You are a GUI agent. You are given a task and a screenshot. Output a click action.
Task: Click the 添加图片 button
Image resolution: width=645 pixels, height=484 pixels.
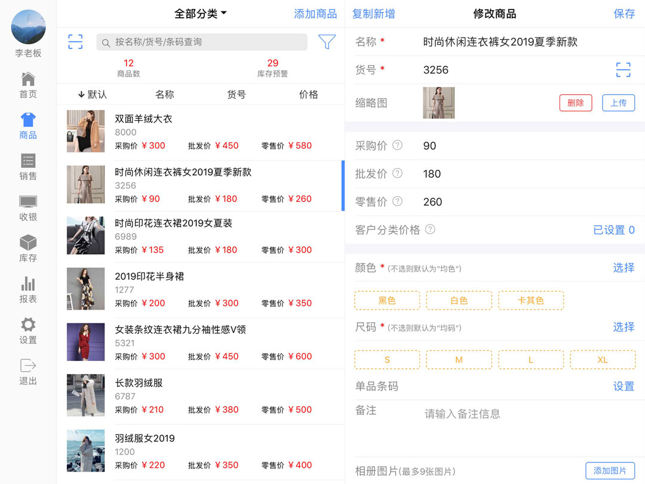610,470
